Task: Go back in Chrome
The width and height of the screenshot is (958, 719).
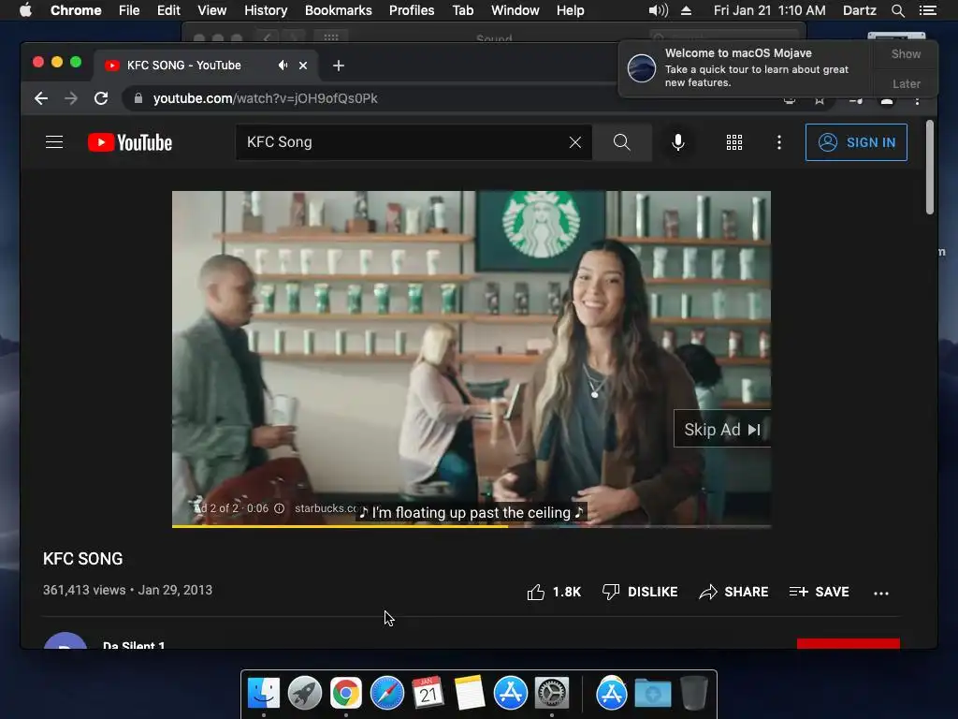Action: (x=41, y=98)
